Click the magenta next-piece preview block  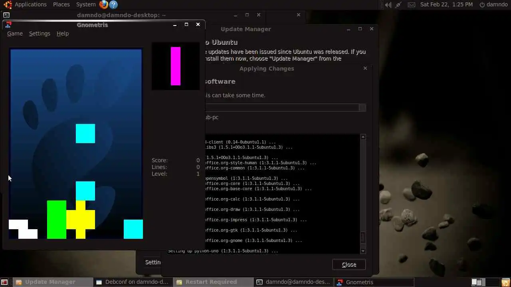(176, 66)
